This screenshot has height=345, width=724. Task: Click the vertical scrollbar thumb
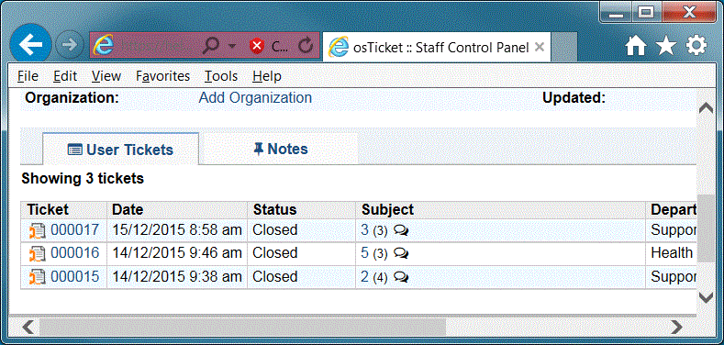(x=706, y=228)
